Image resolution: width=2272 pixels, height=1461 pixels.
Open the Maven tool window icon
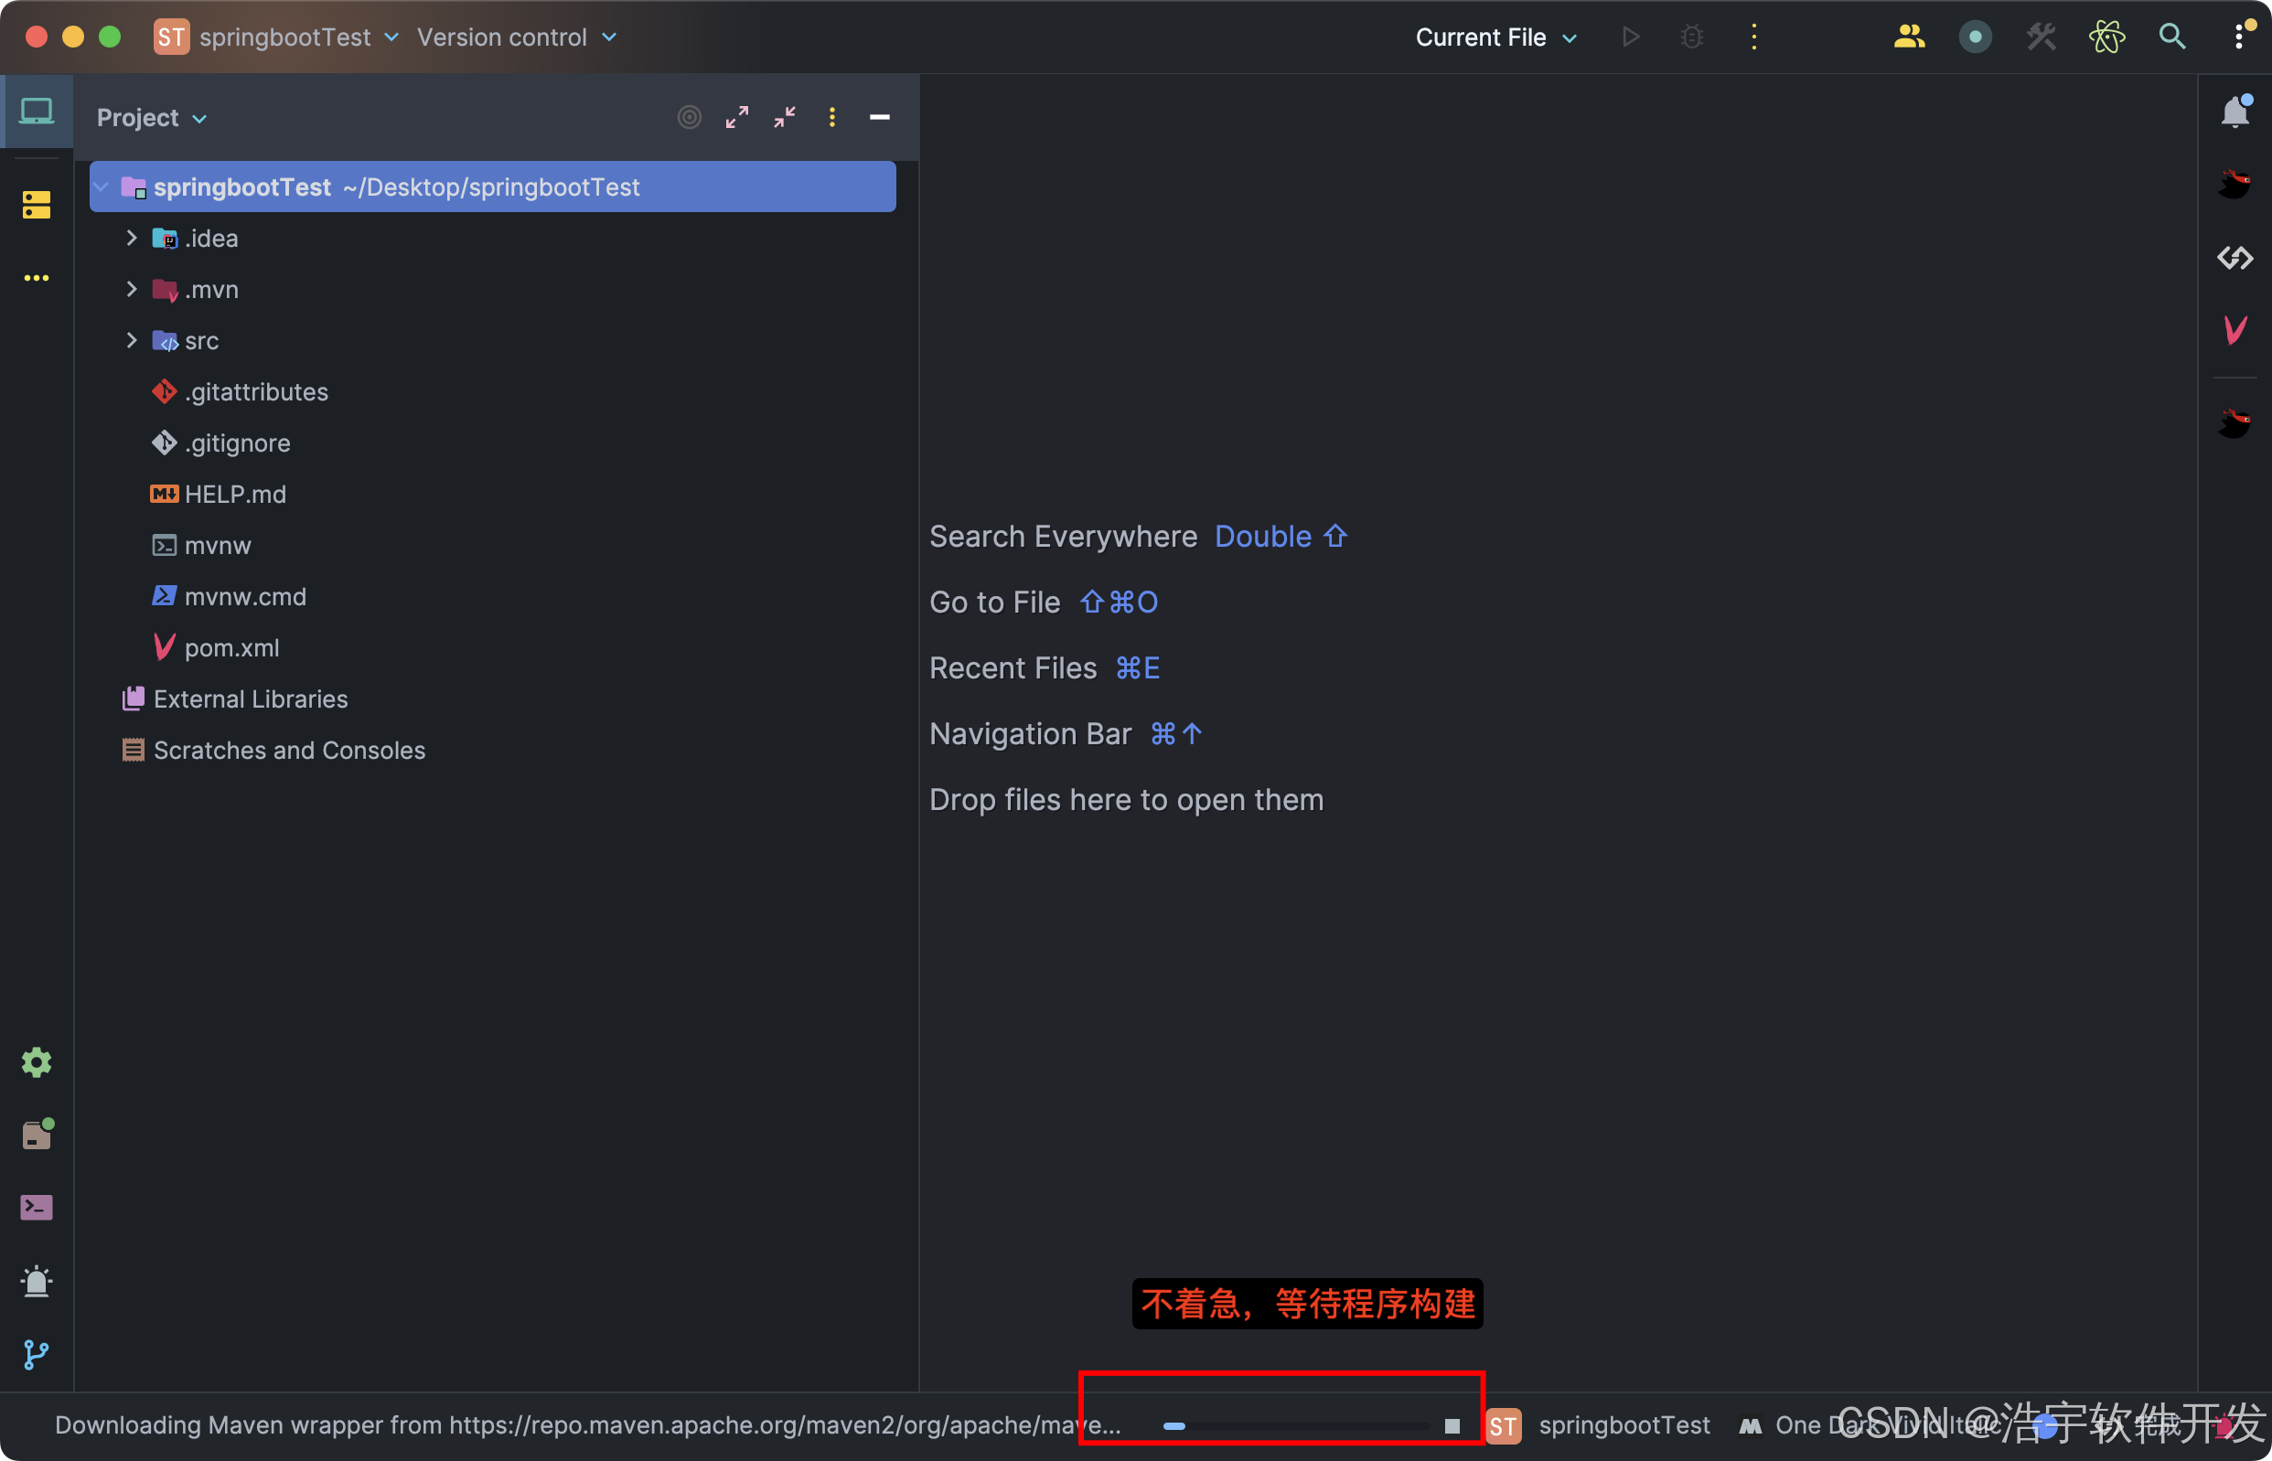click(x=2235, y=330)
